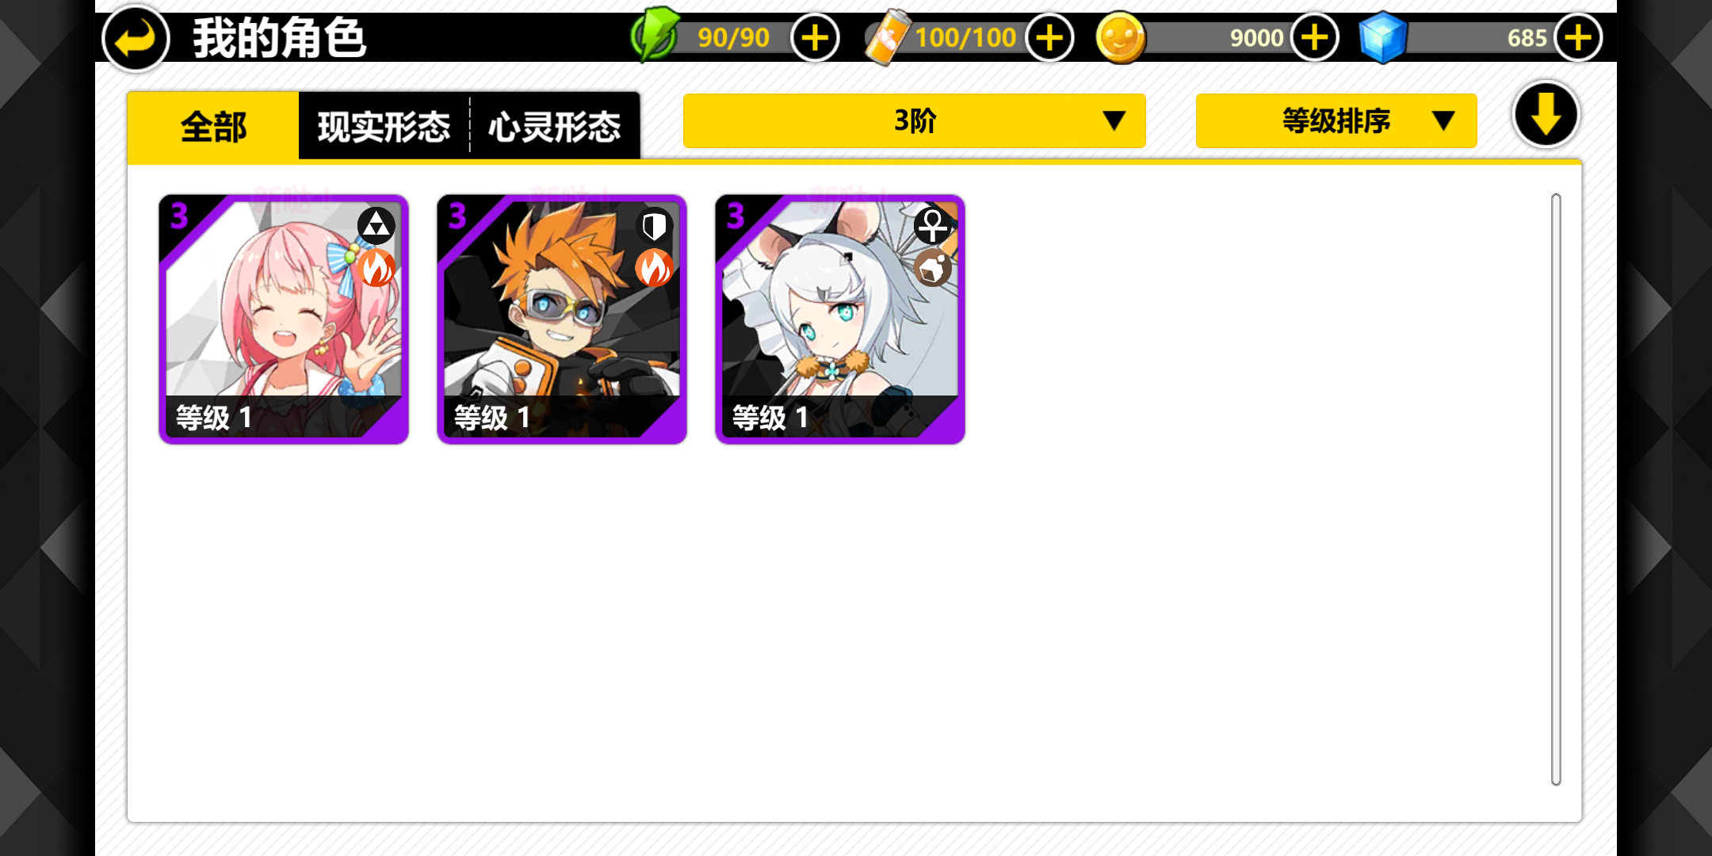Image resolution: width=1712 pixels, height=856 pixels.
Task: Tap the green lightning energy icon
Action: (x=655, y=35)
